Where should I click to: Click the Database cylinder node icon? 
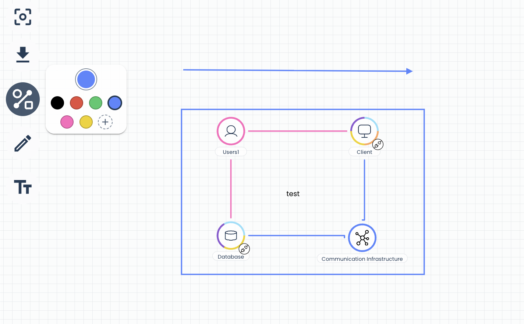231,235
